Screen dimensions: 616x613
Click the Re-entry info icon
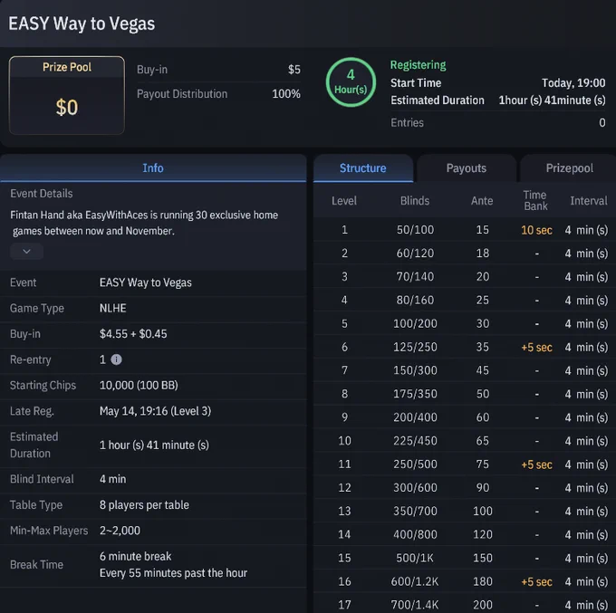(116, 359)
